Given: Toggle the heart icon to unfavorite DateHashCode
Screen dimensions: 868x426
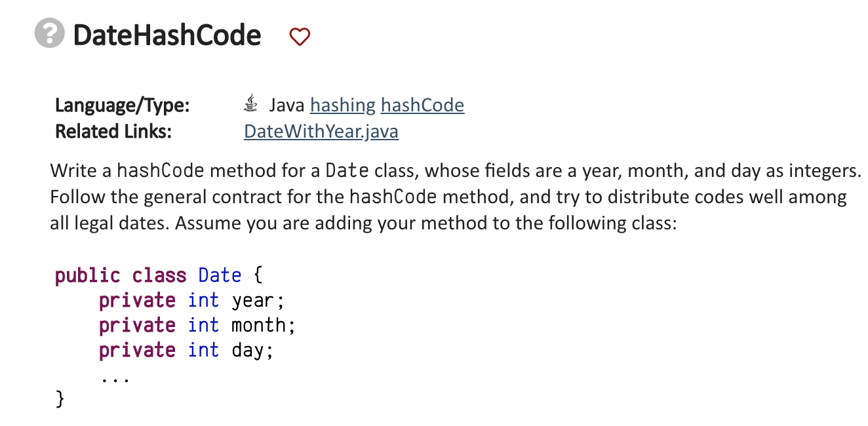Looking at the screenshot, I should pyautogui.click(x=300, y=37).
